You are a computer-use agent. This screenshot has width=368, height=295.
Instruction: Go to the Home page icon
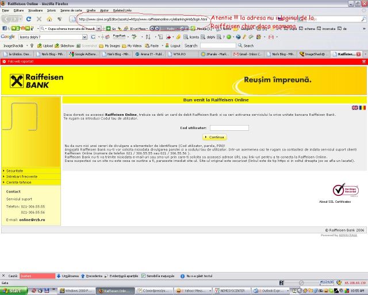[49, 19]
